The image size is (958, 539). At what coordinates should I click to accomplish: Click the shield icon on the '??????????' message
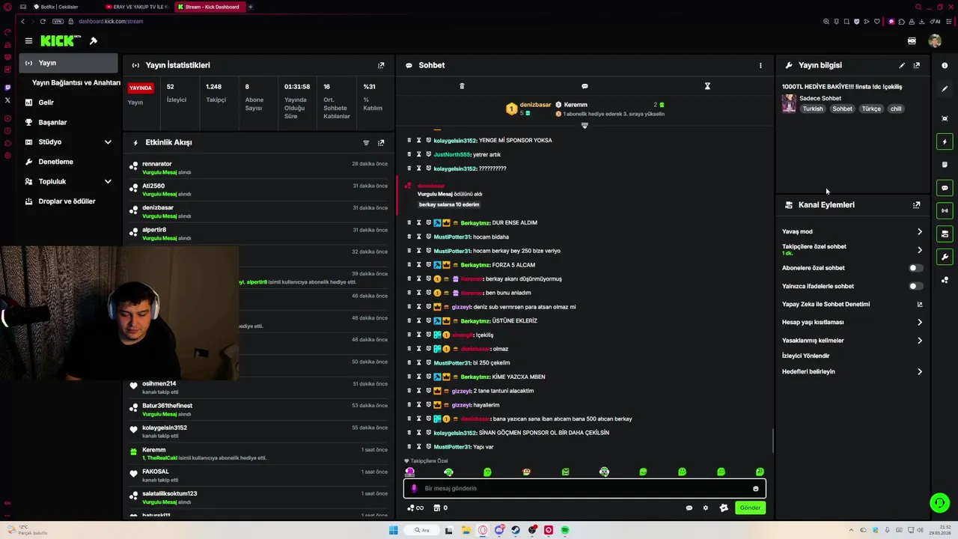coord(428,168)
